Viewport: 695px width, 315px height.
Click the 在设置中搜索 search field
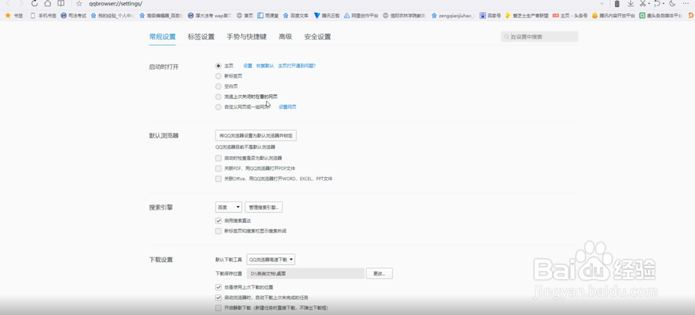click(539, 37)
